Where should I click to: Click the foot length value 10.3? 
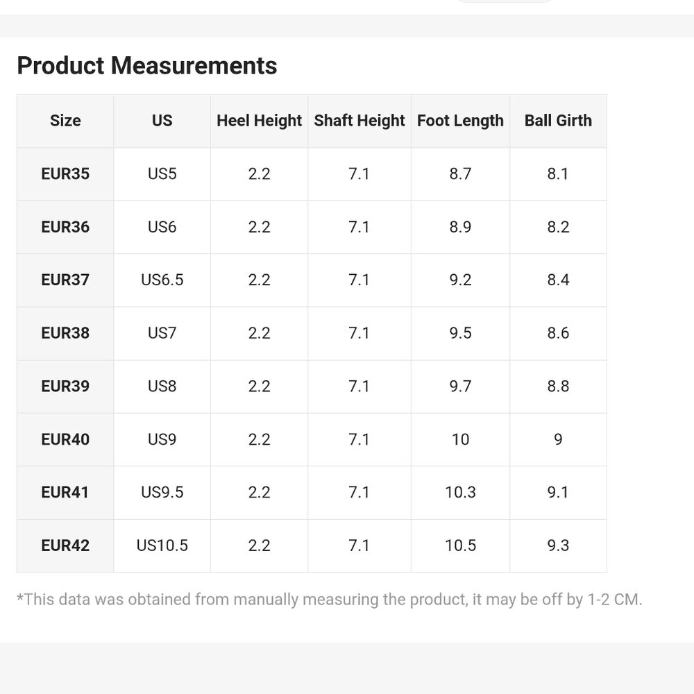[460, 493]
